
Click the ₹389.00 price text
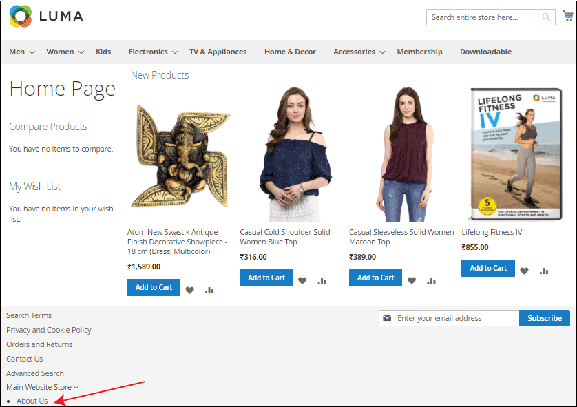click(x=362, y=257)
